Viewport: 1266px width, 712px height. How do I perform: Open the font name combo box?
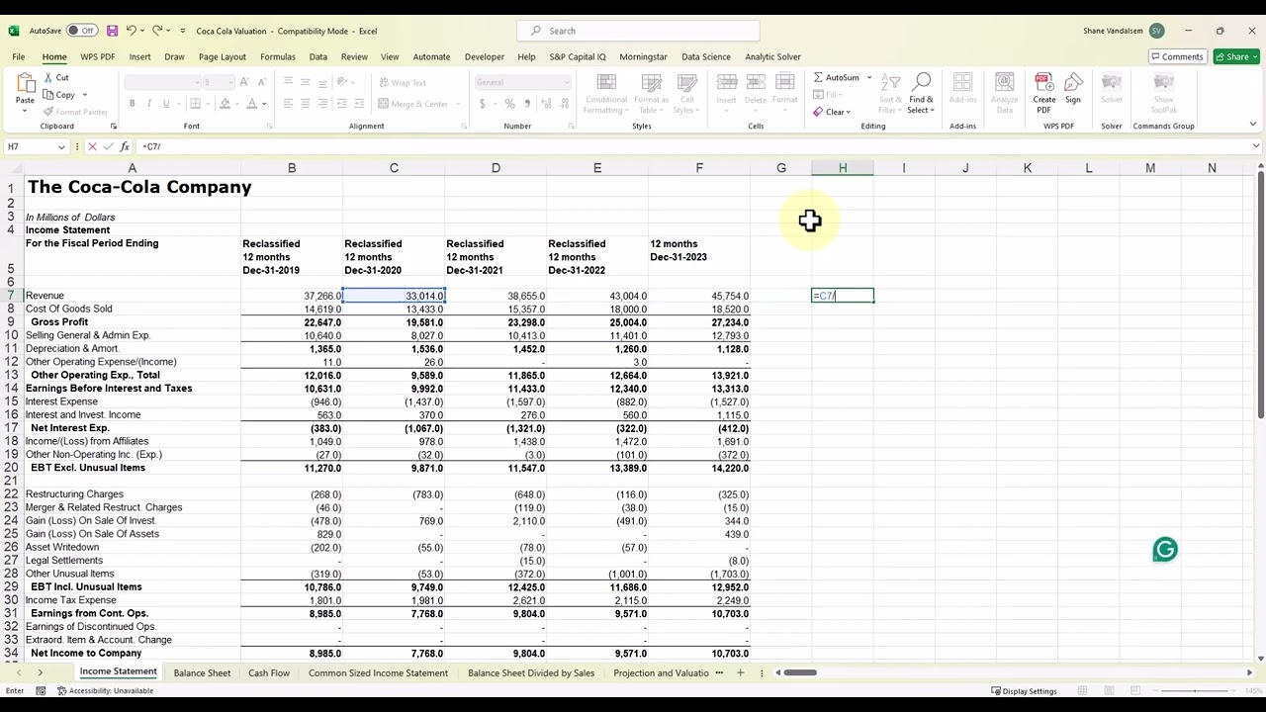click(x=162, y=82)
